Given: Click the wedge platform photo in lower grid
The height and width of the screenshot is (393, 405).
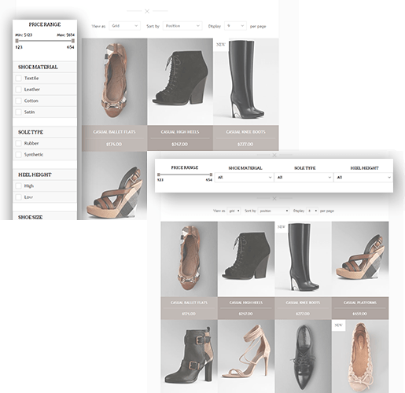Looking at the screenshot, I should pyautogui.click(x=360, y=259).
